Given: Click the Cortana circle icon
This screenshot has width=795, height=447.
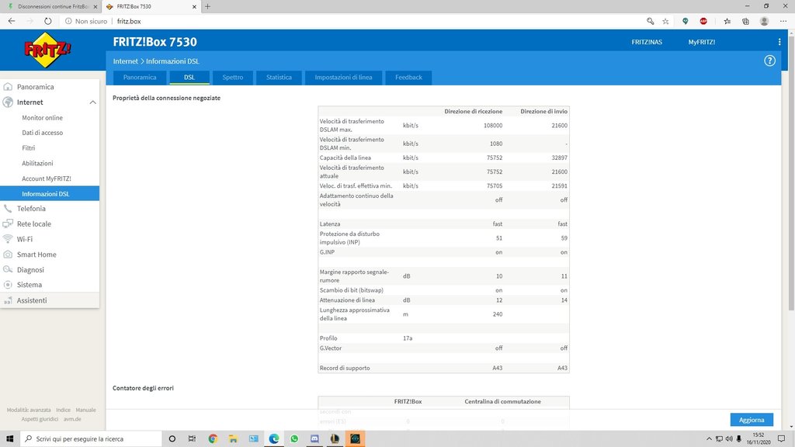Looking at the screenshot, I should 172,439.
